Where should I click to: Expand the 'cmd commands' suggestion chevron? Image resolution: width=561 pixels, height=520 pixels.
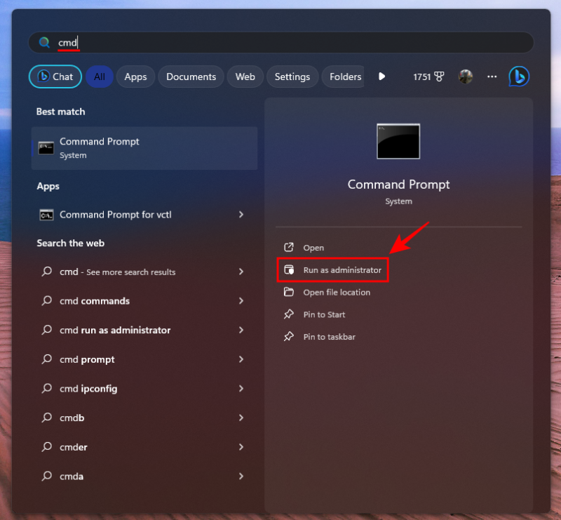(241, 301)
